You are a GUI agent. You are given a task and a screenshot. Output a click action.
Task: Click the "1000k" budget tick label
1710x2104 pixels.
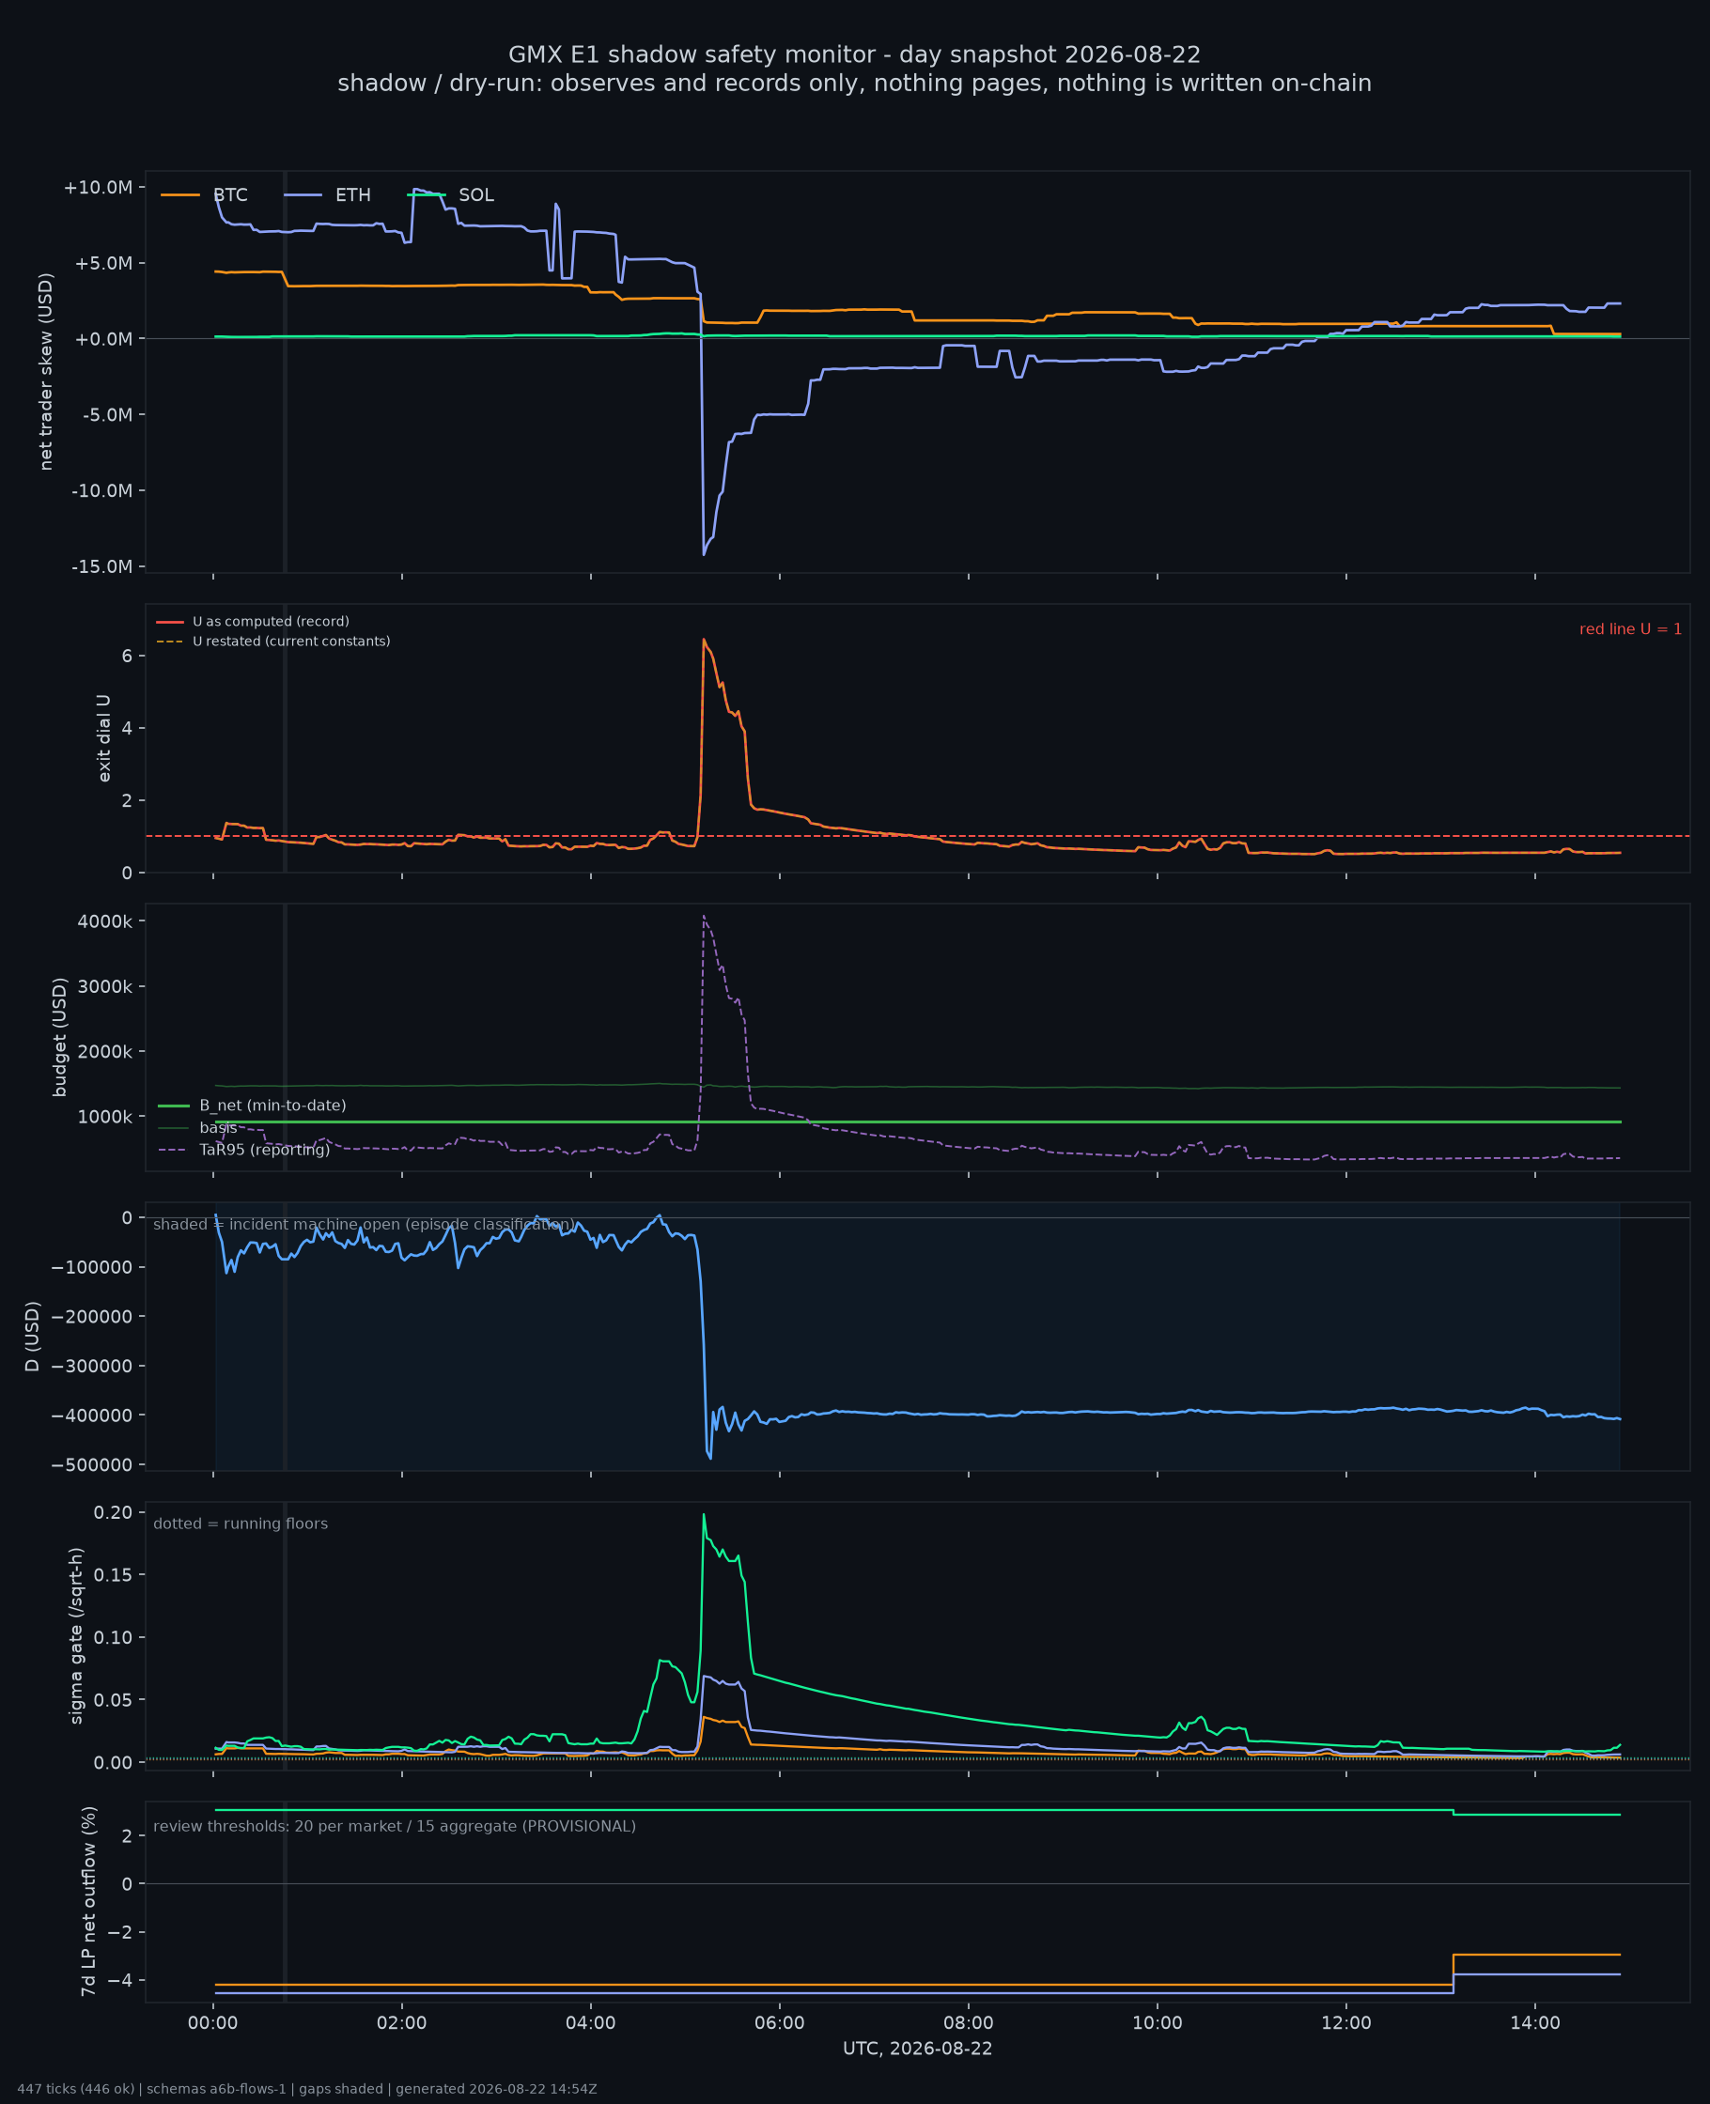pos(105,1117)
